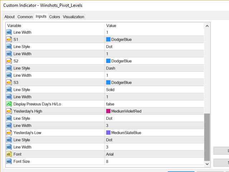Select Line Width value 1 under S3
This screenshot has width=229, height=172.
pos(107,97)
